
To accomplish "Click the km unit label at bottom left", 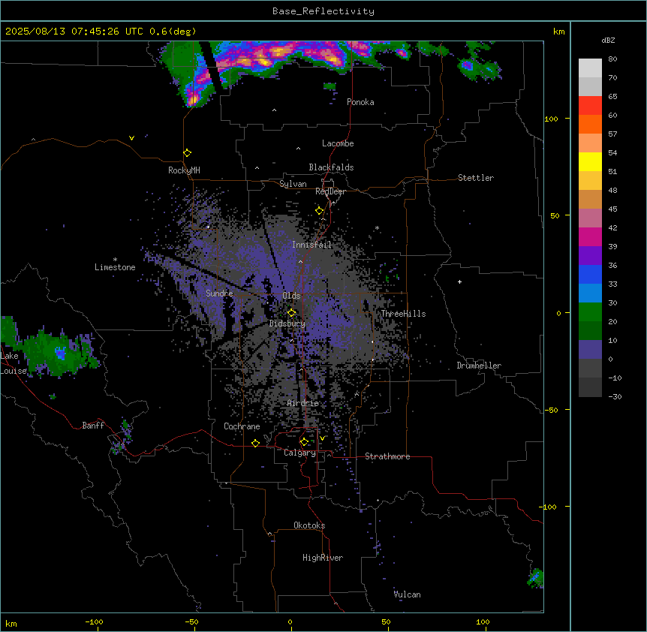I will coord(11,623).
